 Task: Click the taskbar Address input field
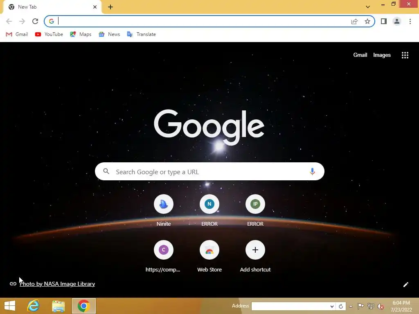coord(290,306)
